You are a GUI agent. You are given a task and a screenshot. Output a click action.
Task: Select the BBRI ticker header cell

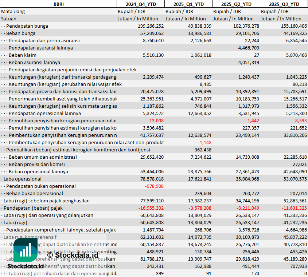point(58,4)
